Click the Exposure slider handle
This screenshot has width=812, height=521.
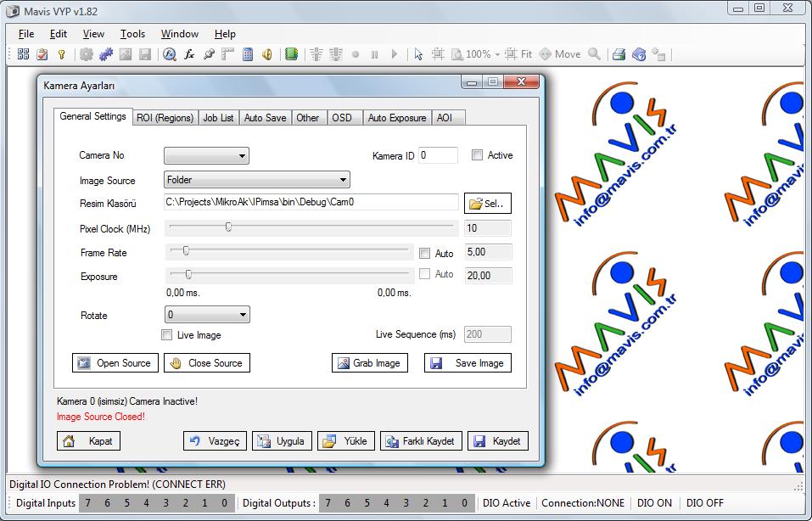click(188, 274)
